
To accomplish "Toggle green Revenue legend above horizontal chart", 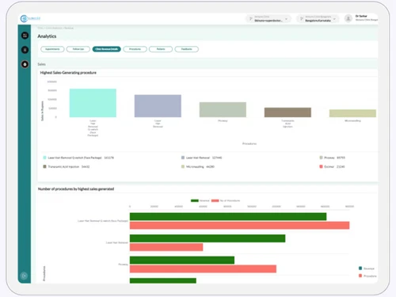I will tap(200, 200).
